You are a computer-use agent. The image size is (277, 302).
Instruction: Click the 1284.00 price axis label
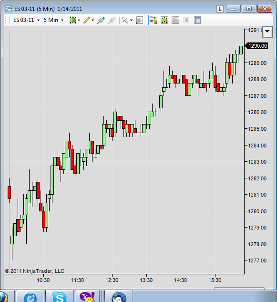(x=257, y=146)
